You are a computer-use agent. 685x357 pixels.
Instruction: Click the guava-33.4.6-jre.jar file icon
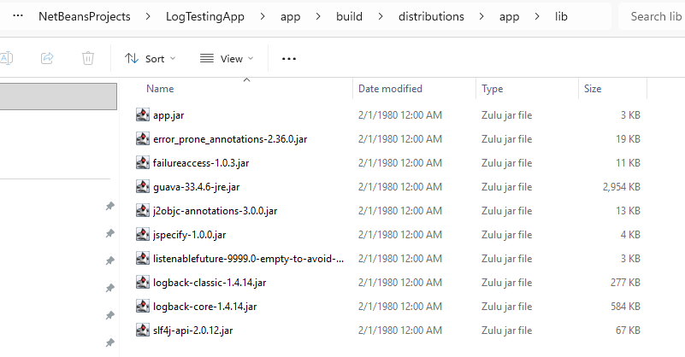[x=143, y=186]
